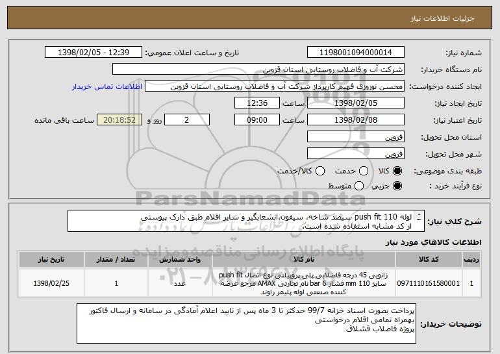Click the item name cell mentioning AMAX
The height and width of the screenshot is (354, 500).
point(304,283)
